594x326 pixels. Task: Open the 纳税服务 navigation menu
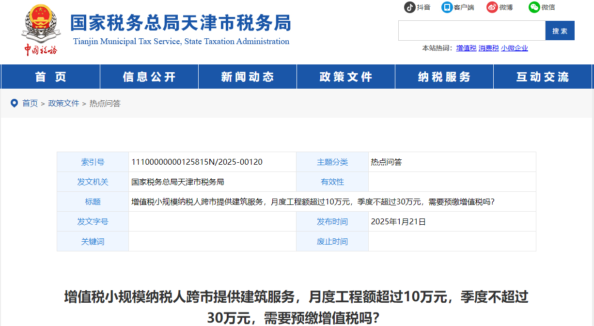click(444, 77)
